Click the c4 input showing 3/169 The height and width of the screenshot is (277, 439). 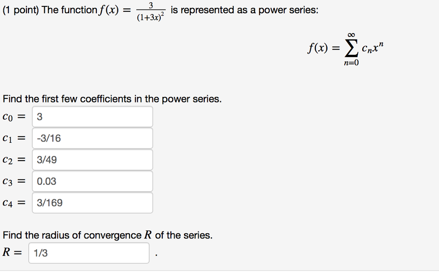click(x=92, y=203)
